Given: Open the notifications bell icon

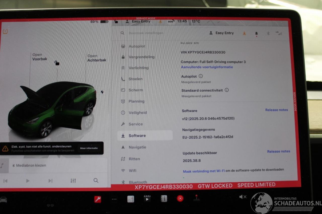Looking at the screenshot, I should [256, 33].
